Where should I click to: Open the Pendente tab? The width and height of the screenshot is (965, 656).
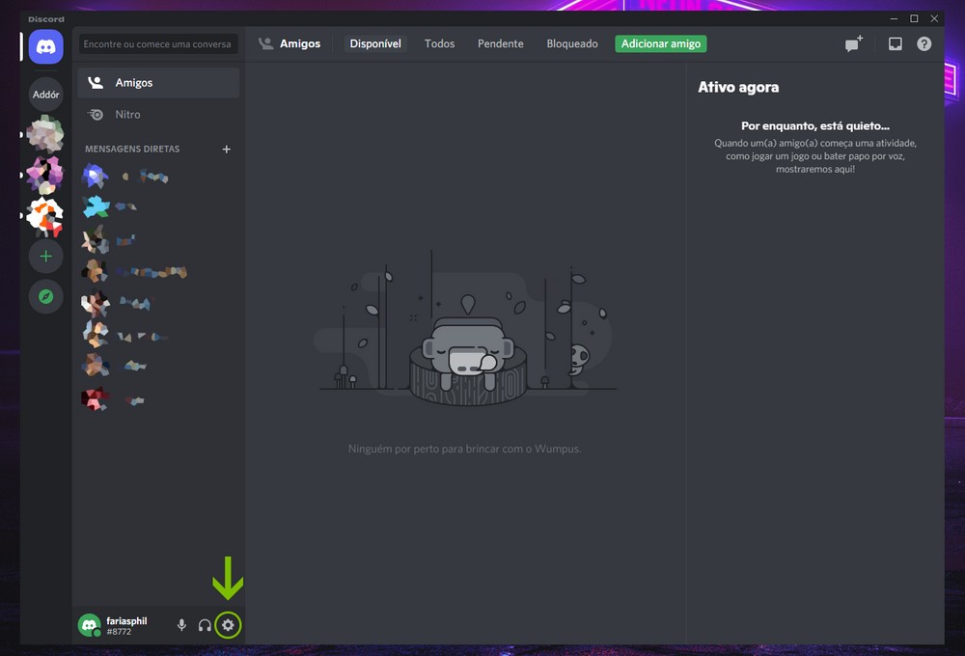[500, 44]
